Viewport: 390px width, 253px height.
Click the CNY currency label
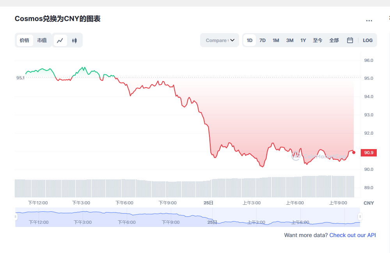369,203
